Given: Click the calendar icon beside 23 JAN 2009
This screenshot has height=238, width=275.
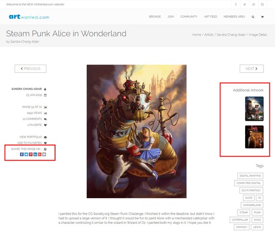Looking at the screenshot, I should click(x=45, y=95).
